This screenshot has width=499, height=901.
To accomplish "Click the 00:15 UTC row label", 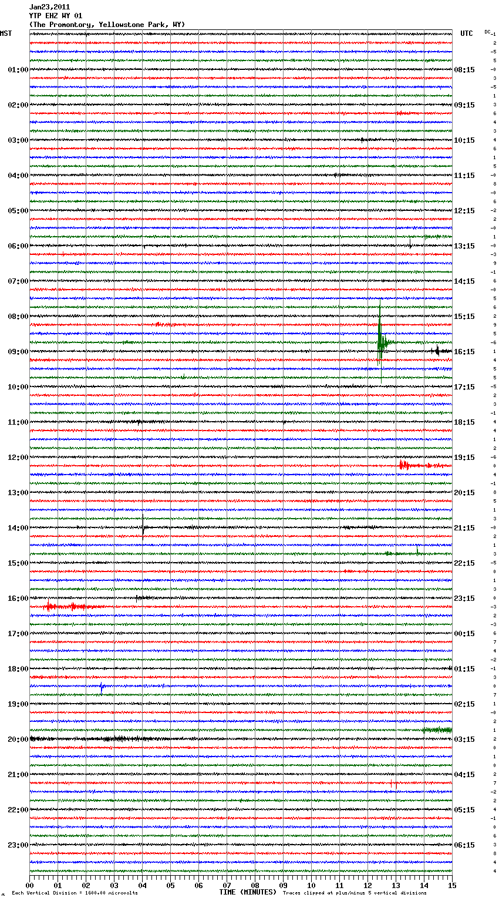I will click(x=464, y=634).
